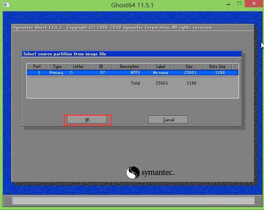This screenshot has height=210, width=264.
Task: Click the Description column header
Action: (x=129, y=67)
